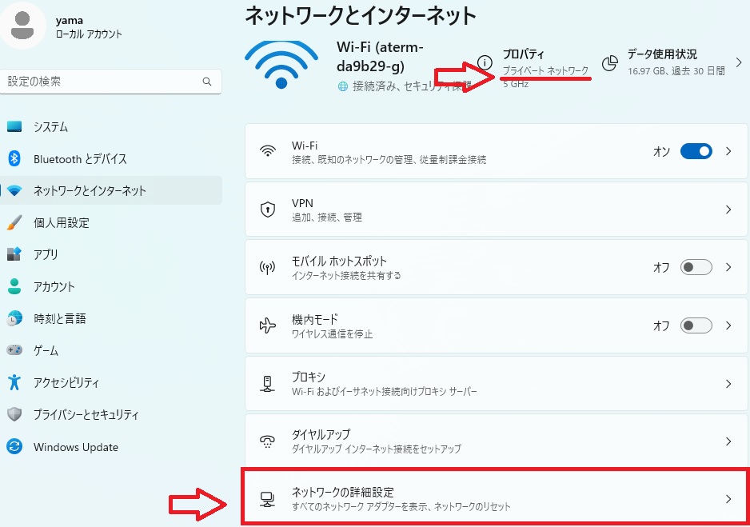Open プロパティ link for Wi-Fi
This screenshot has width=750, height=527.
pyautogui.click(x=523, y=54)
